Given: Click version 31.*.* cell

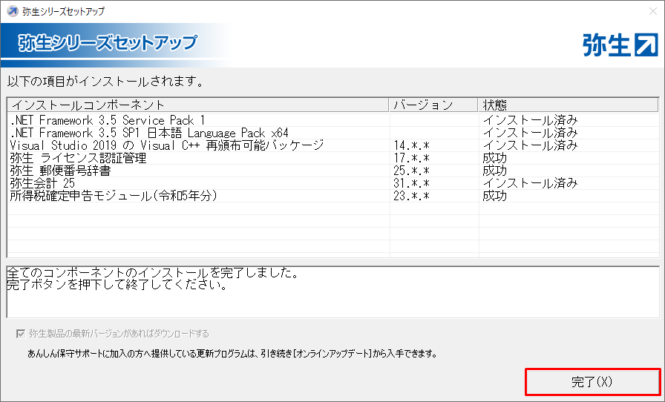Looking at the screenshot, I should [x=411, y=183].
